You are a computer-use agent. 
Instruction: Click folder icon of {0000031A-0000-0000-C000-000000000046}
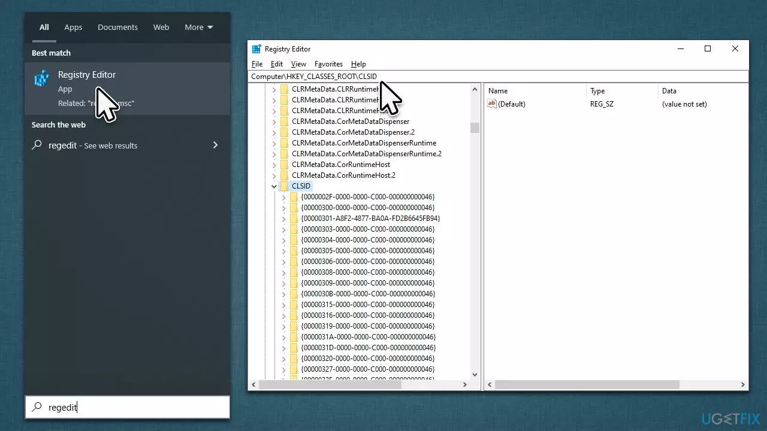294,337
